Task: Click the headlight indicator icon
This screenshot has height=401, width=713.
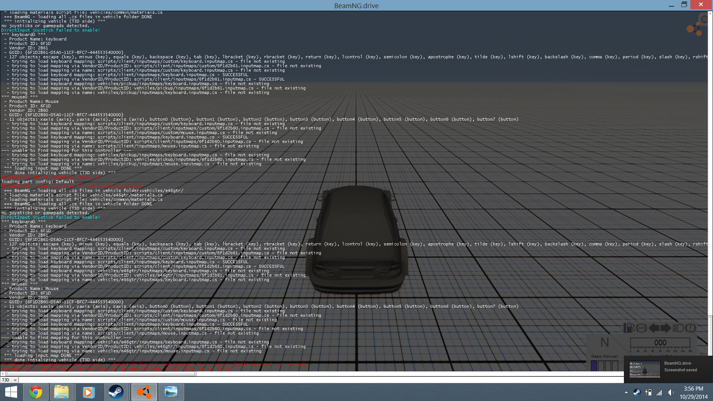Action: tap(678, 328)
